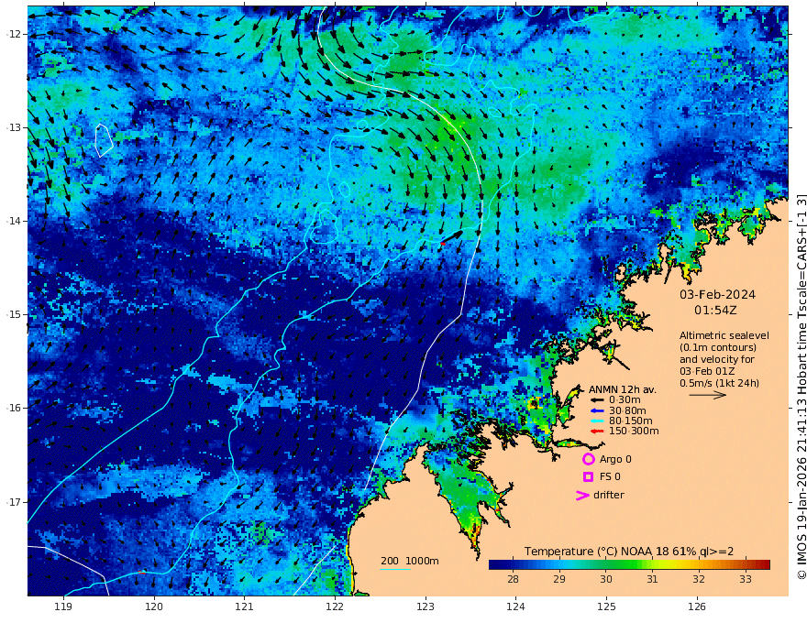807x623 pixels.
Task: Click the '30-80m' depth label
Action: [627, 410]
